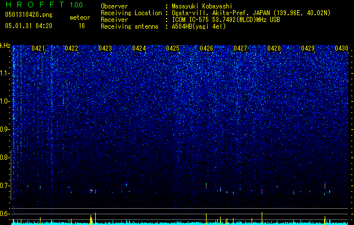Click the gray range bar left of 0.8

point(11,175)
